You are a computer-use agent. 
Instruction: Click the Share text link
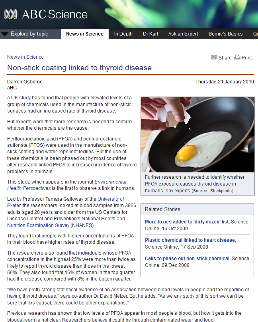pos(225,58)
